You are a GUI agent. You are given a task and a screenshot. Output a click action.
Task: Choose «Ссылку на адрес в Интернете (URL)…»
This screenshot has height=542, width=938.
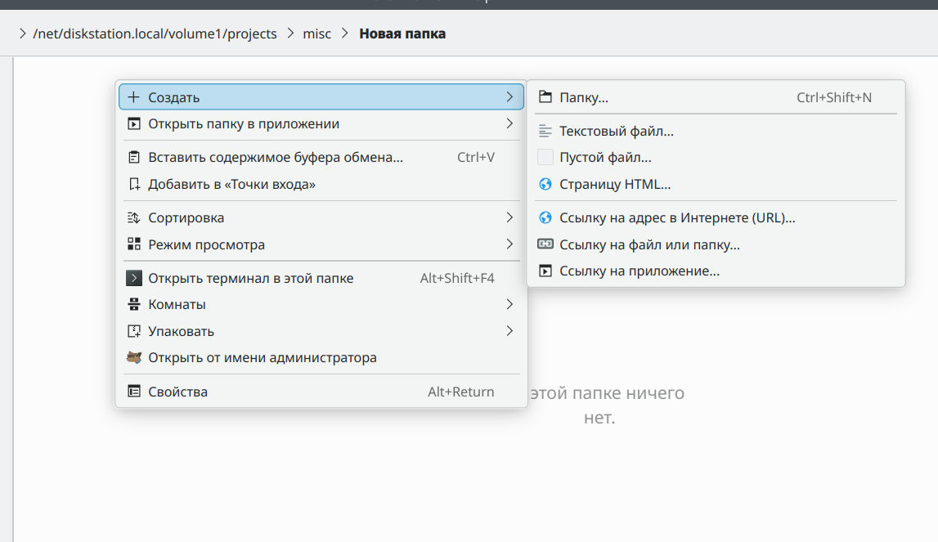(677, 218)
